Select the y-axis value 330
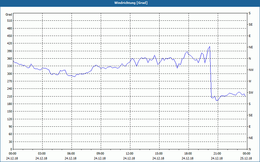The image size is (260, 162). (x=10, y=66)
